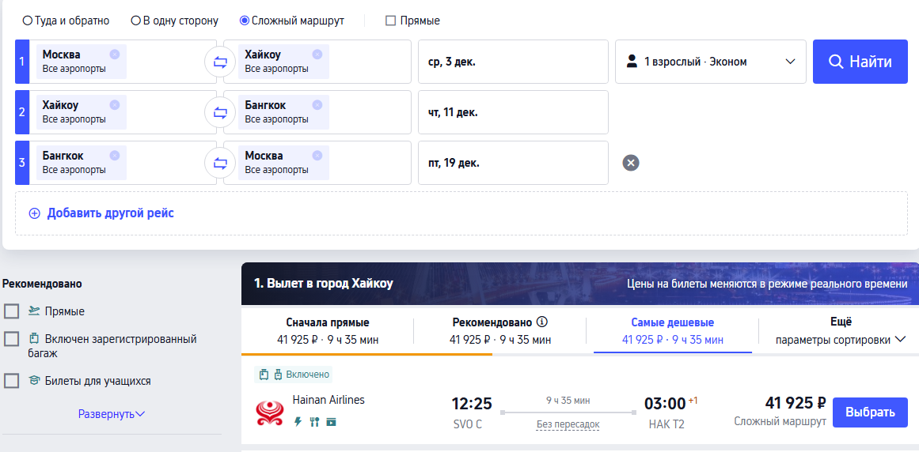
Task: Select Туда и обратно trip type
Action: [x=28, y=21]
